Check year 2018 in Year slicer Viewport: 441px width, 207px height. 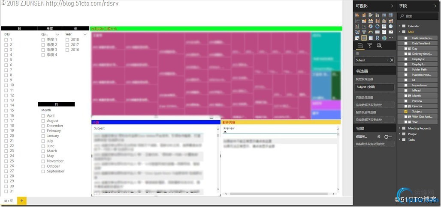(67, 40)
